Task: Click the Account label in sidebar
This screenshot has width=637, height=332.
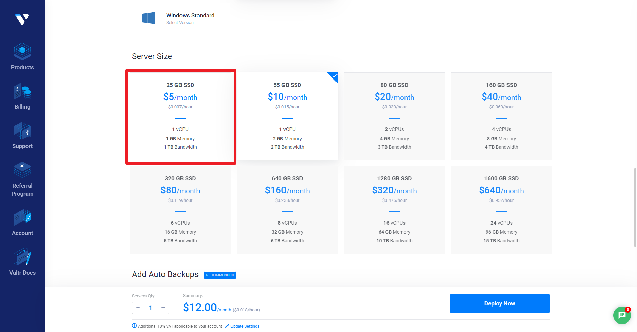Action: click(22, 233)
